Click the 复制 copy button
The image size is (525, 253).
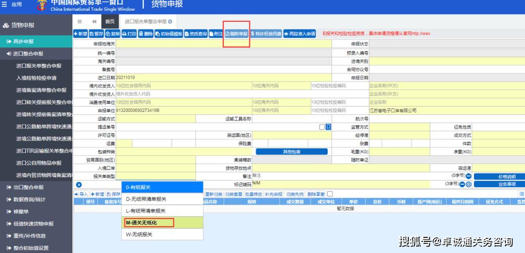(x=112, y=34)
